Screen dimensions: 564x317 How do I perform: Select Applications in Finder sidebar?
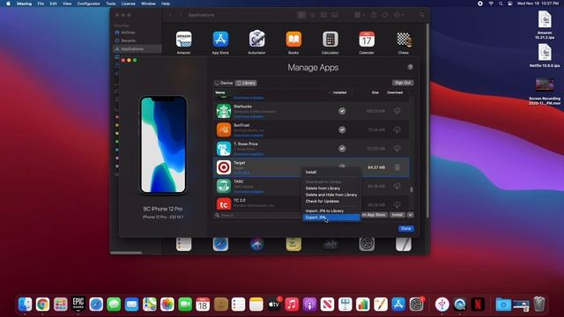click(x=132, y=49)
